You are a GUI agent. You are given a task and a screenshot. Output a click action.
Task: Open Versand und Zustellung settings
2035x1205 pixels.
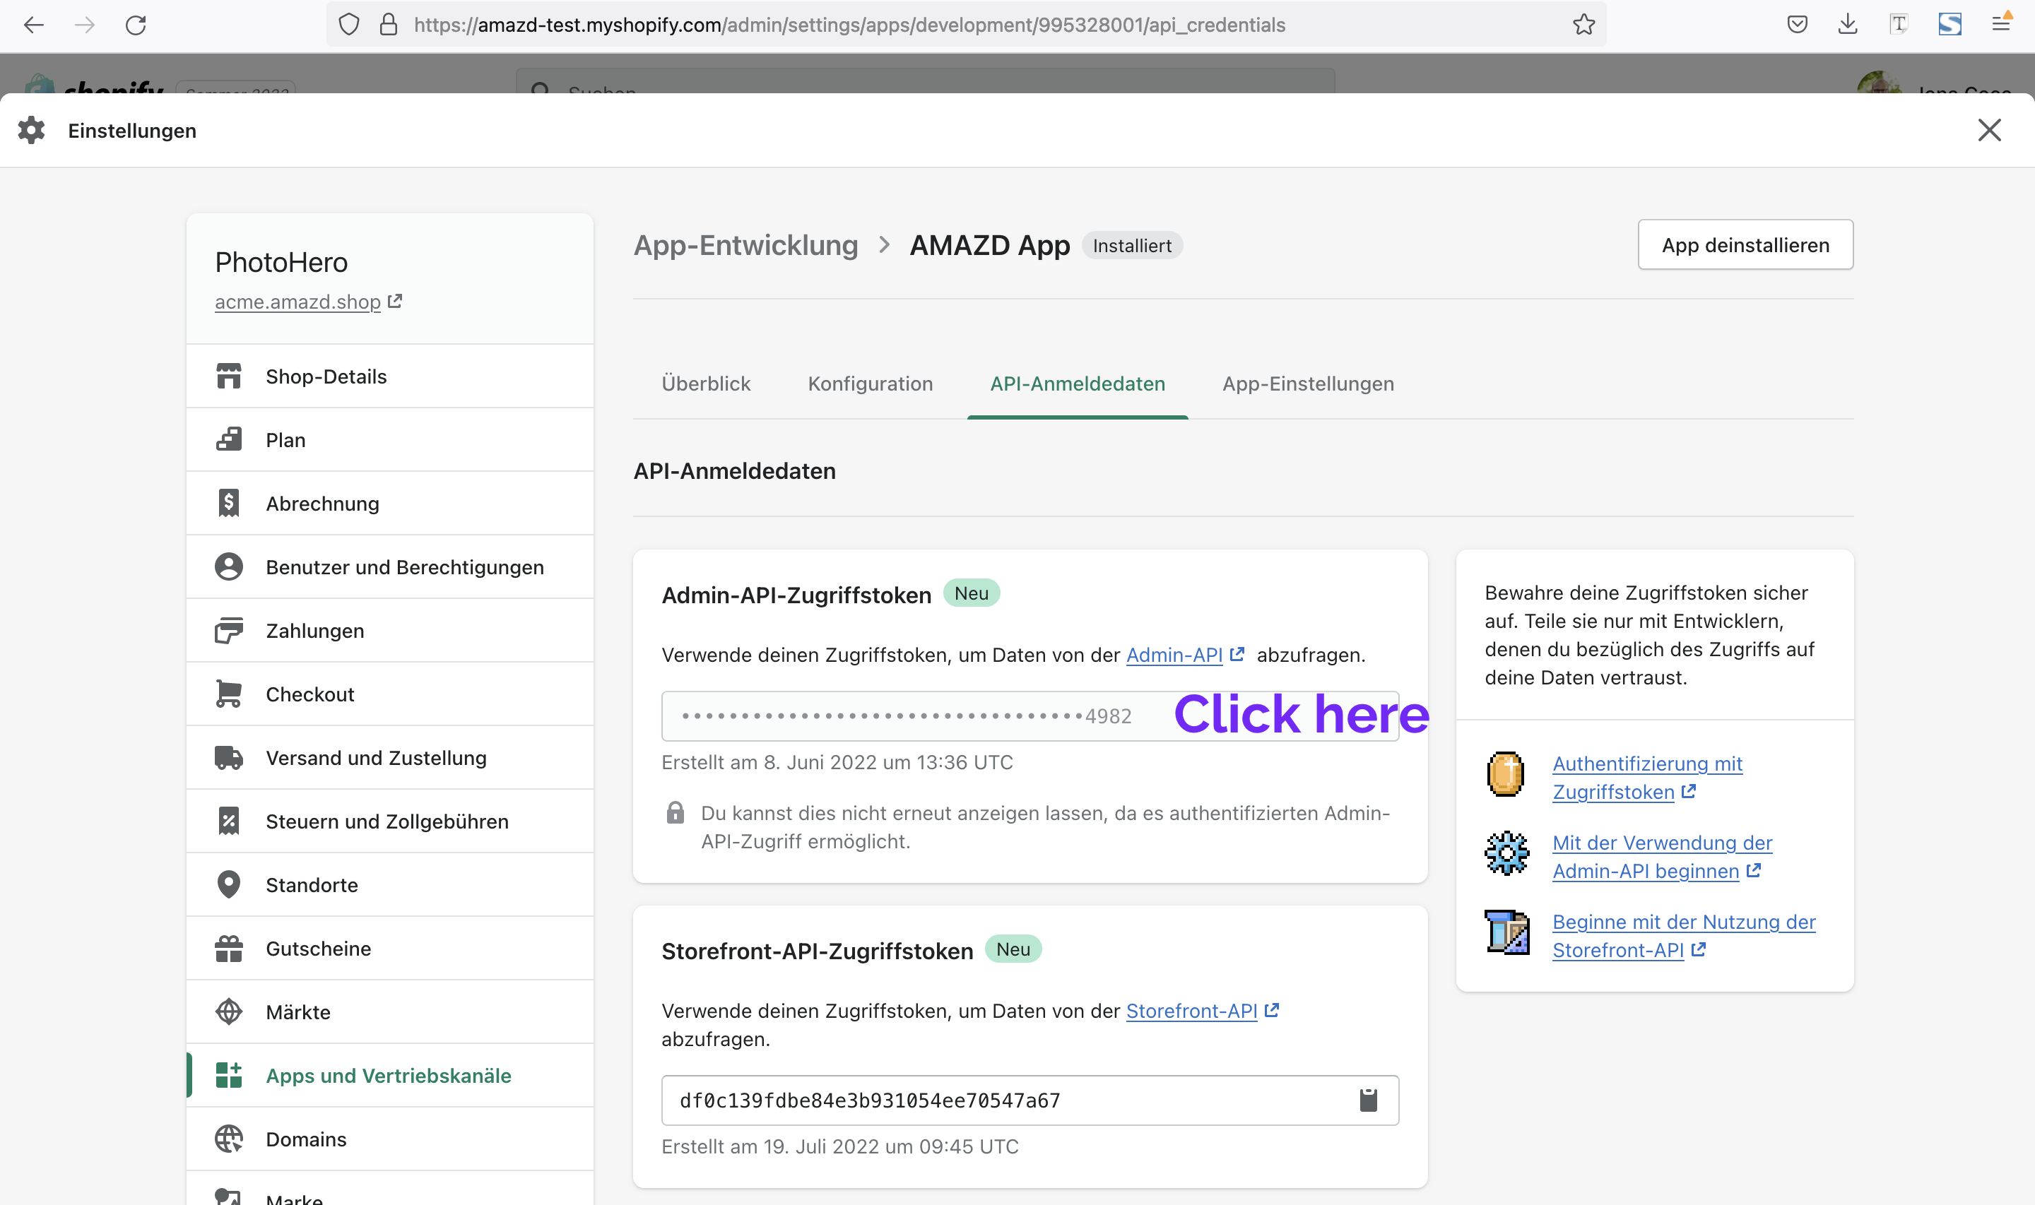(x=390, y=758)
